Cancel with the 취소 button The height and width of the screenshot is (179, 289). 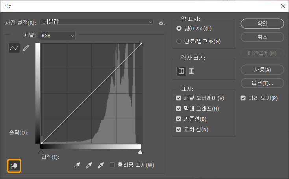[x=262, y=37]
